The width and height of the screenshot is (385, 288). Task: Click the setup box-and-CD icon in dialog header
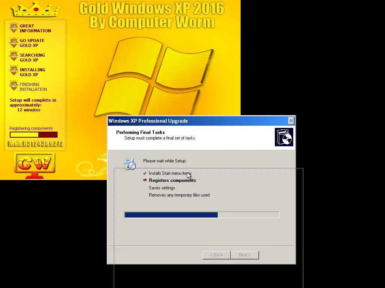tap(284, 137)
